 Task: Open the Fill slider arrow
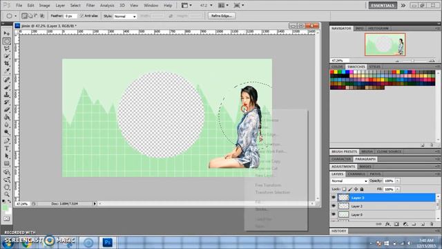(x=398, y=189)
